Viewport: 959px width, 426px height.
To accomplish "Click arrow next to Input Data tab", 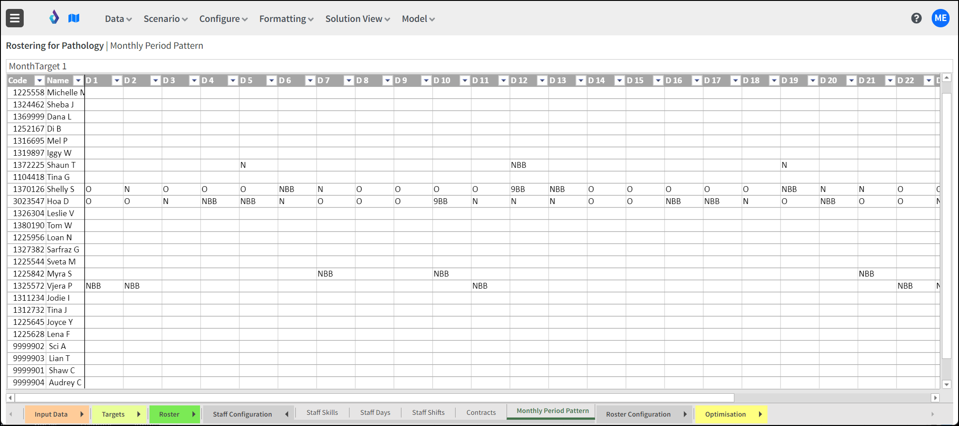I will pos(82,414).
